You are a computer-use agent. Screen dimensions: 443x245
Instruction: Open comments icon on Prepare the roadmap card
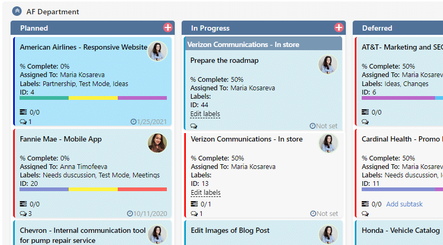194,126
